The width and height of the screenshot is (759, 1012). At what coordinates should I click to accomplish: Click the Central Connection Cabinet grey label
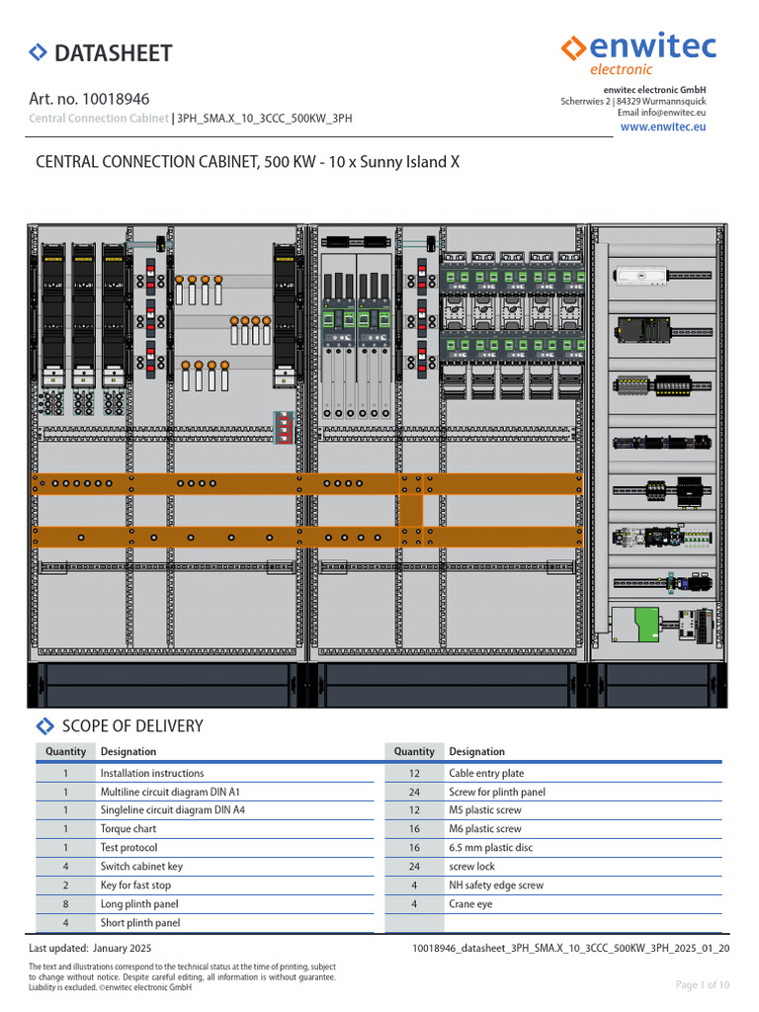point(98,119)
